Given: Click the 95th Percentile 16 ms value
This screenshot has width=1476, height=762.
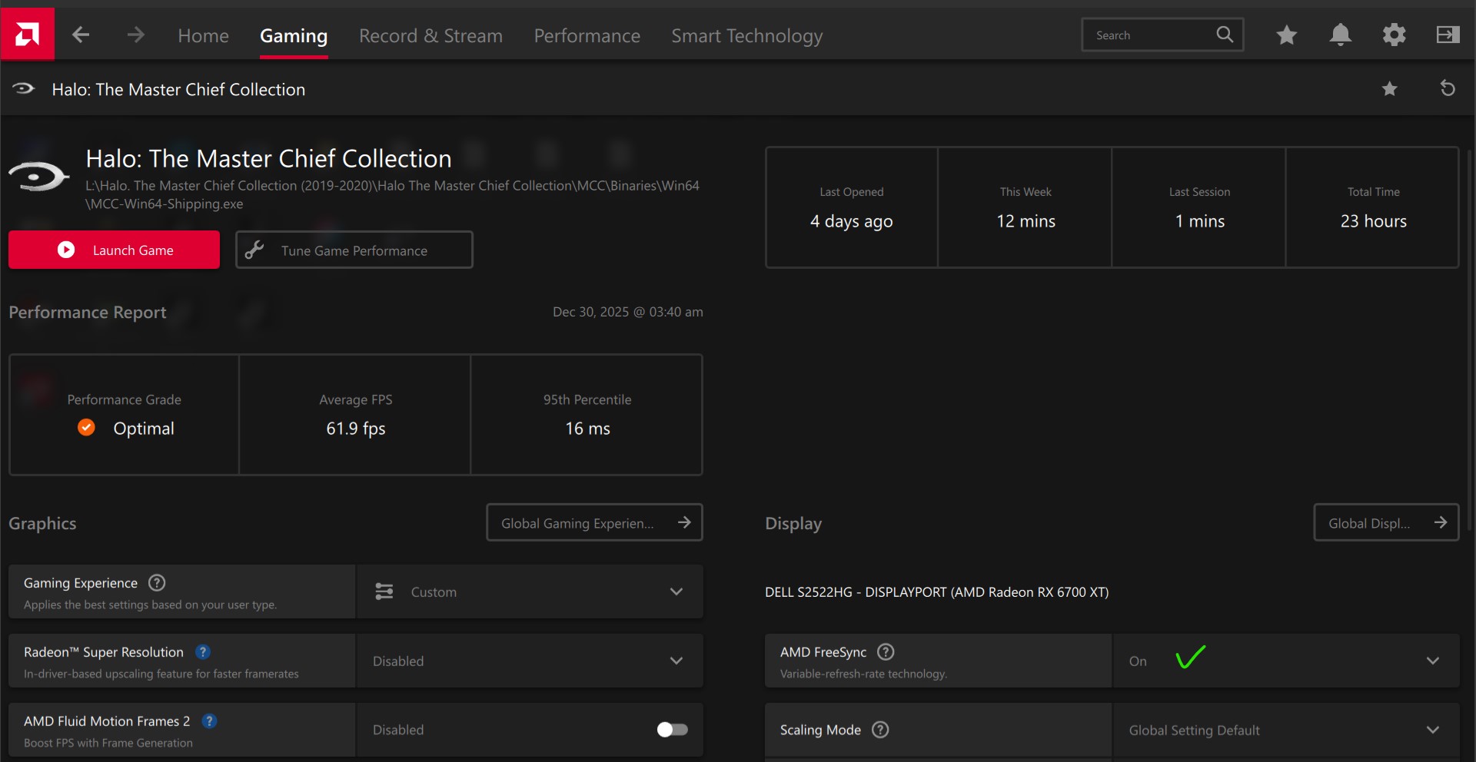Looking at the screenshot, I should (x=588, y=429).
